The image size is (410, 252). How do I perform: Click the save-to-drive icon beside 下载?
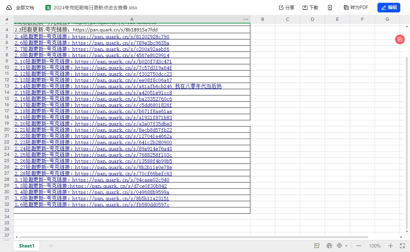(x=330, y=8)
